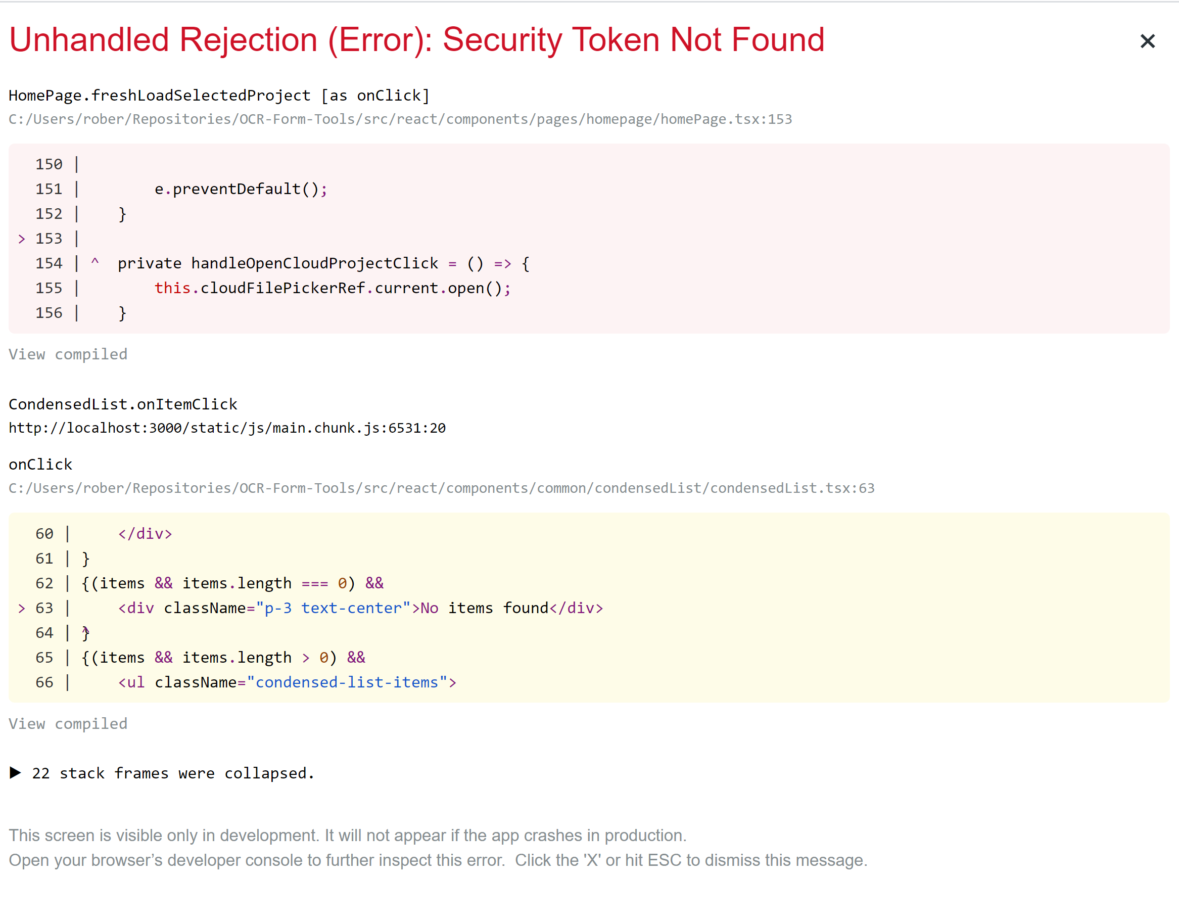Open View compiled for condensedList.tsx frame
This screenshot has width=1179, height=924.
coord(68,723)
